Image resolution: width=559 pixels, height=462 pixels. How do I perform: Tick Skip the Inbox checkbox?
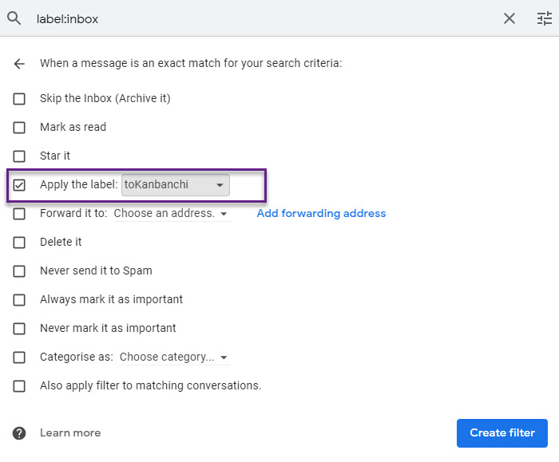19,99
